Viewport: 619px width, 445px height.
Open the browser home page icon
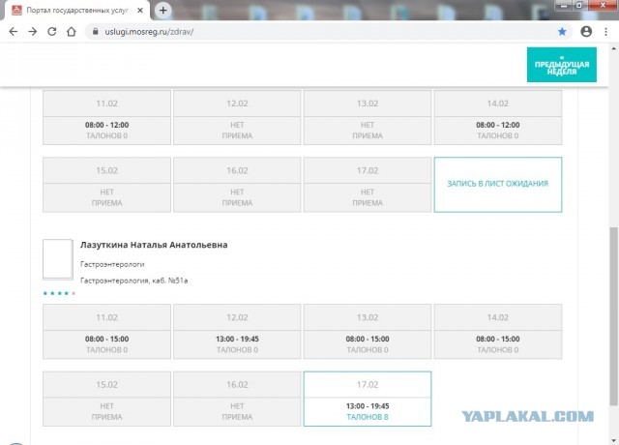pyautogui.click(x=71, y=32)
